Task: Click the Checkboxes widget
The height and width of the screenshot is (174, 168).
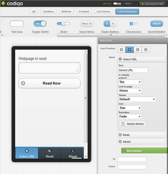Action: pos(133,24)
